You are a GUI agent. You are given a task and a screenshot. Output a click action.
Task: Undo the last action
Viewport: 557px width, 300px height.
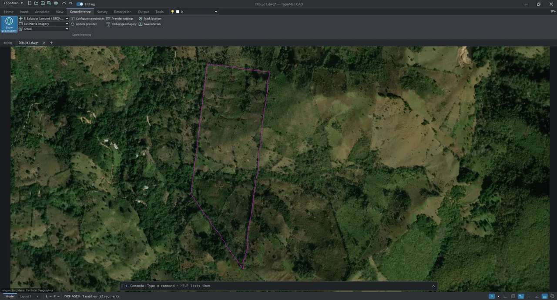[x=64, y=3]
